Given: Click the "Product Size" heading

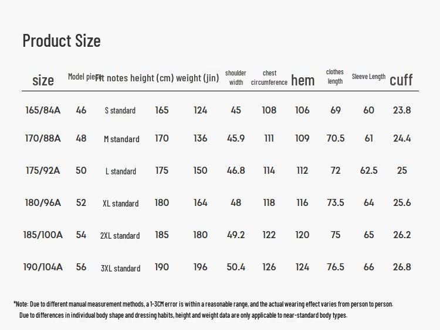Looking at the screenshot, I should point(62,40).
